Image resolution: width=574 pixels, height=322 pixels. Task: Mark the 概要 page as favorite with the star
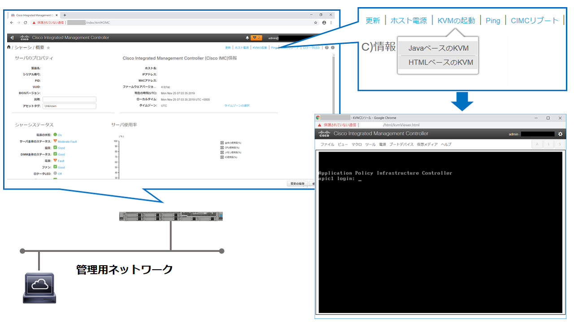coord(48,47)
